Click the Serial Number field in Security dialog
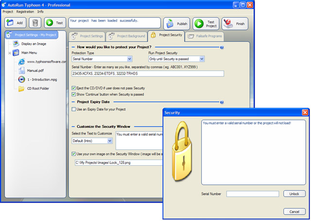The width and height of the screenshot is (311, 221). [x=253, y=194]
